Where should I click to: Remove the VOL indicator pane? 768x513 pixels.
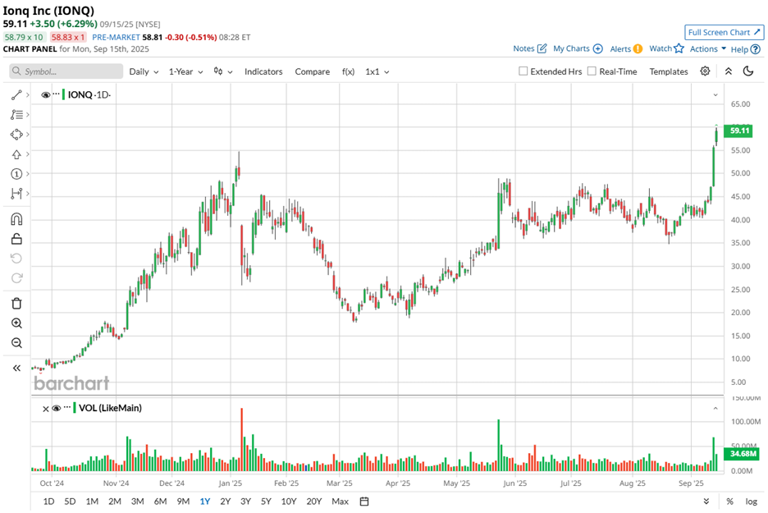tap(46, 409)
